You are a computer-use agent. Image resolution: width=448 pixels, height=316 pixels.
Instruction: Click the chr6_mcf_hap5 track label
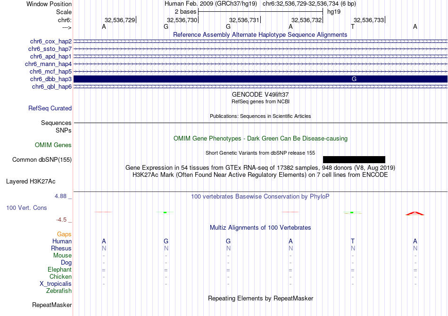pyautogui.click(x=50, y=71)
